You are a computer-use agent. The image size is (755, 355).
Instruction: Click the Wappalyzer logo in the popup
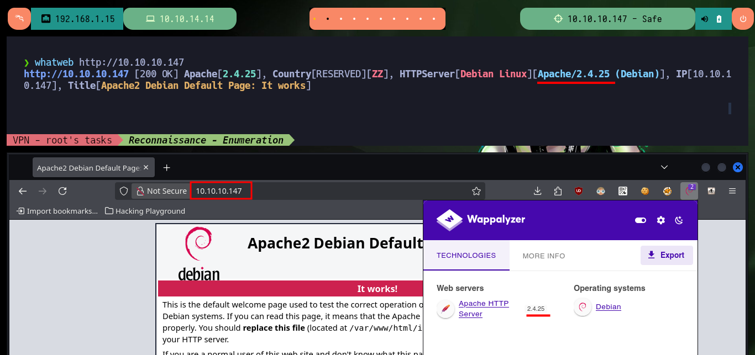[x=481, y=220]
